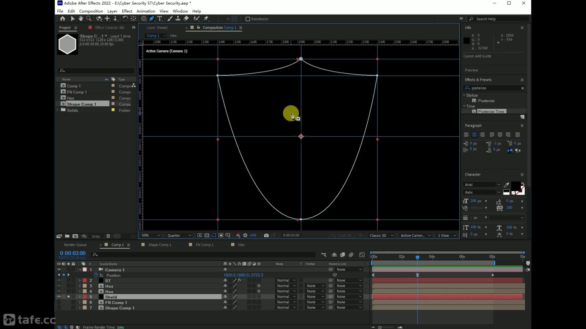Select the Clone Stamp tool
The width and height of the screenshot is (586, 329).
pos(178,19)
